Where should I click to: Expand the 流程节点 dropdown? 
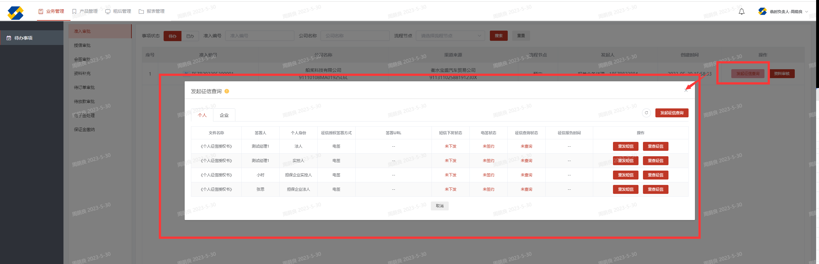coord(450,36)
